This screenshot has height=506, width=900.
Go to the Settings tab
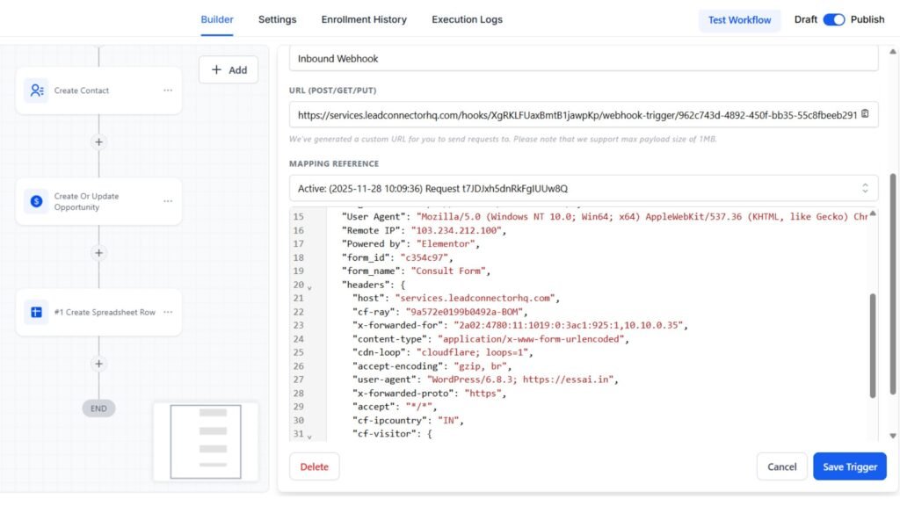click(x=277, y=18)
